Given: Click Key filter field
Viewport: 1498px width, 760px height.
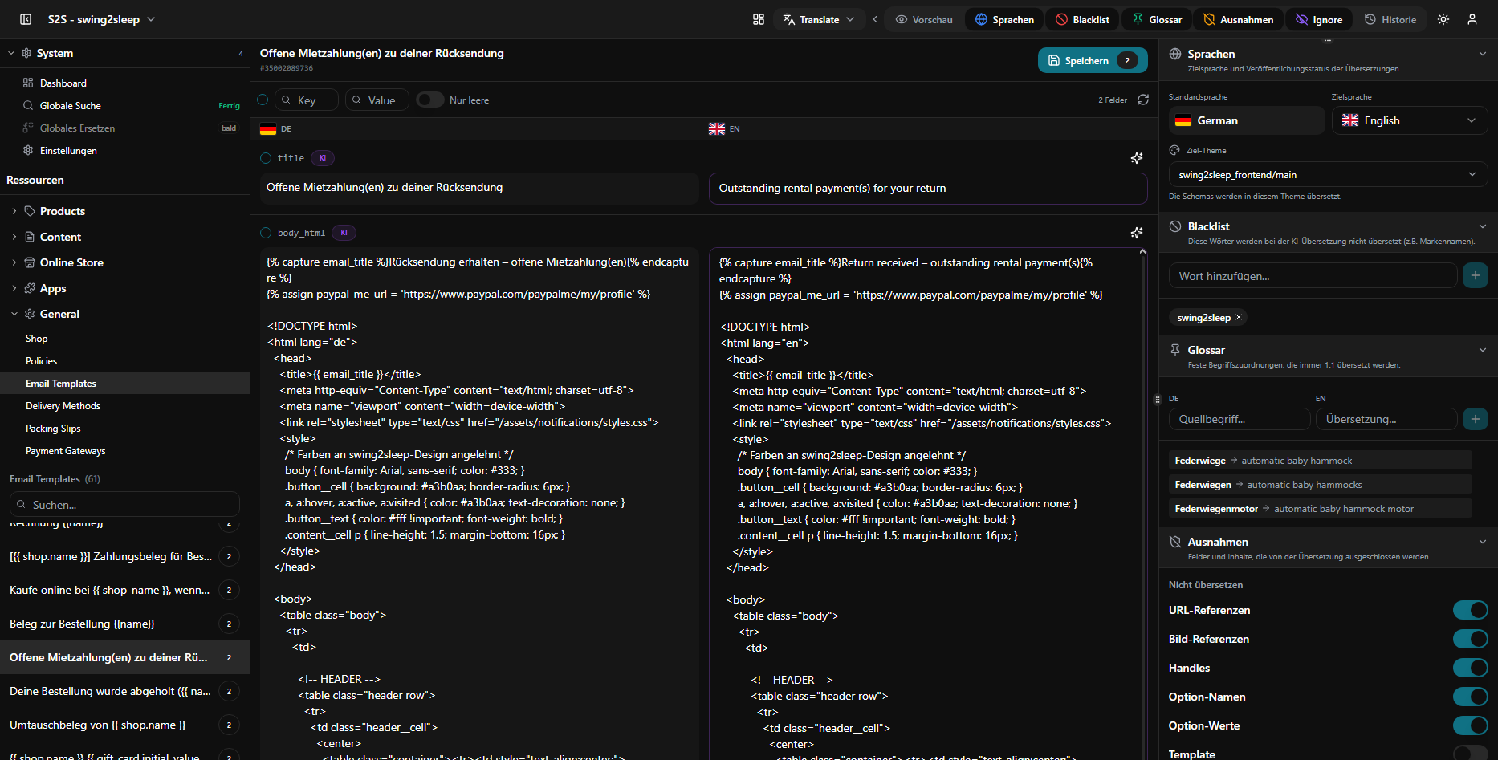Looking at the screenshot, I should click(x=307, y=100).
